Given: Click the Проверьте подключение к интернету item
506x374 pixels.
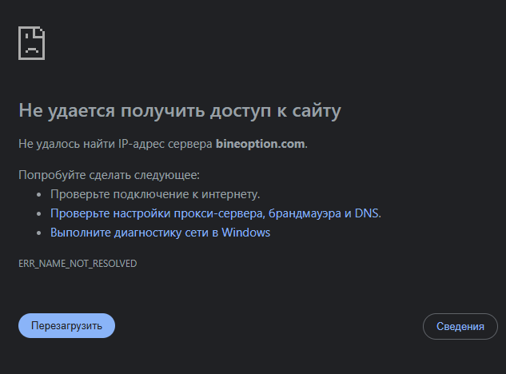Looking at the screenshot, I should tap(155, 193).
